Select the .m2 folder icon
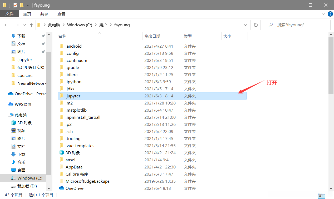 61,103
